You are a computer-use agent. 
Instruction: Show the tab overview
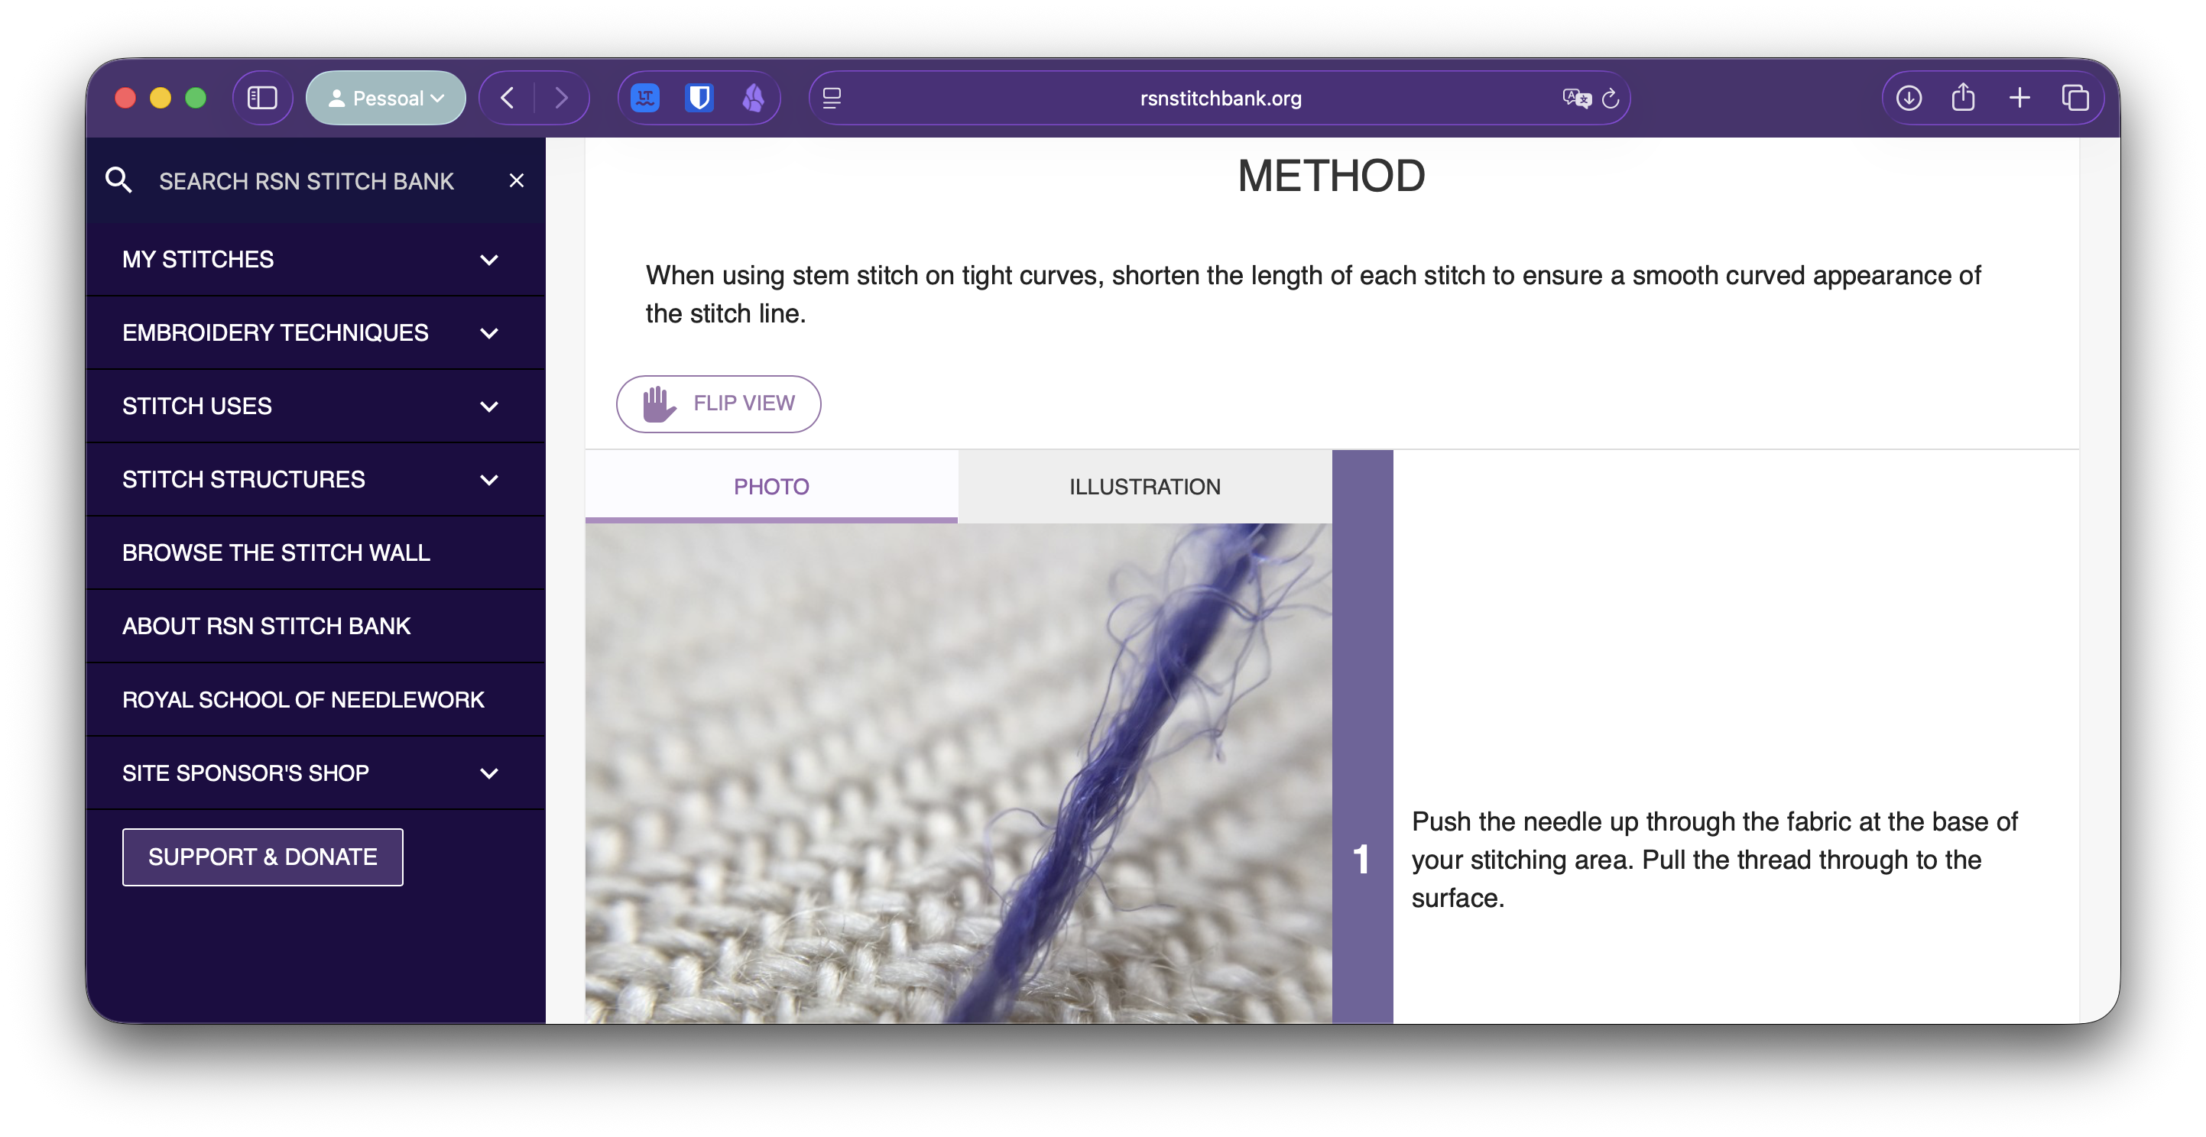[2075, 99]
